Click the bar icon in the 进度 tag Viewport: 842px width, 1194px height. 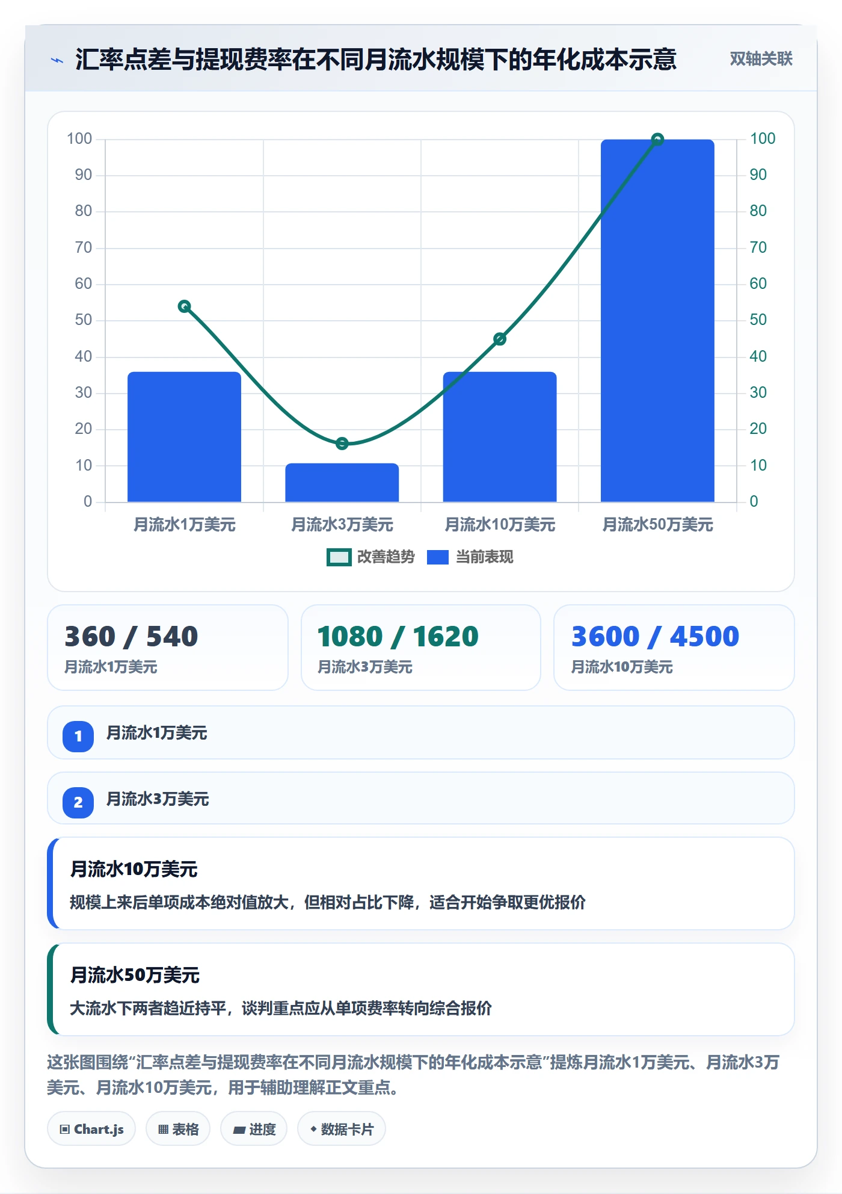239,1130
